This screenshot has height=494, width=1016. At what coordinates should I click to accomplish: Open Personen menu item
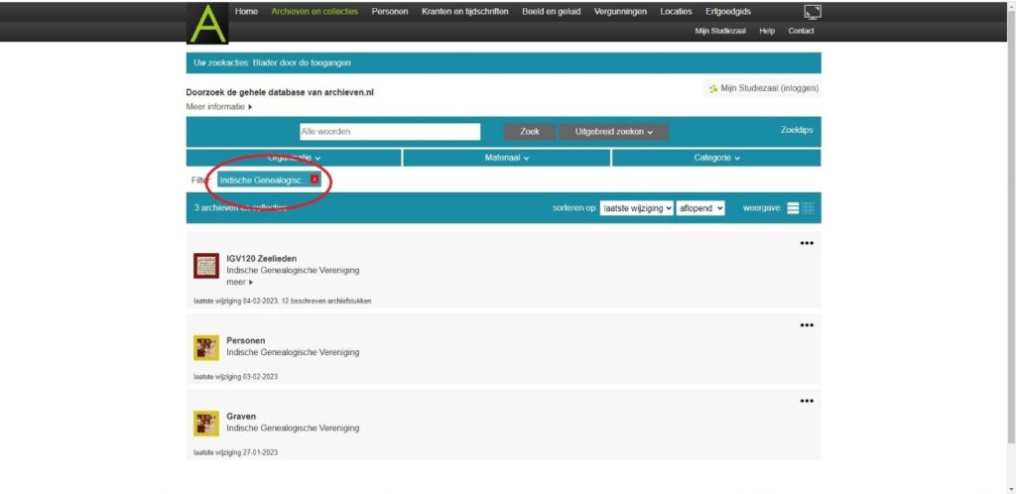(x=389, y=12)
